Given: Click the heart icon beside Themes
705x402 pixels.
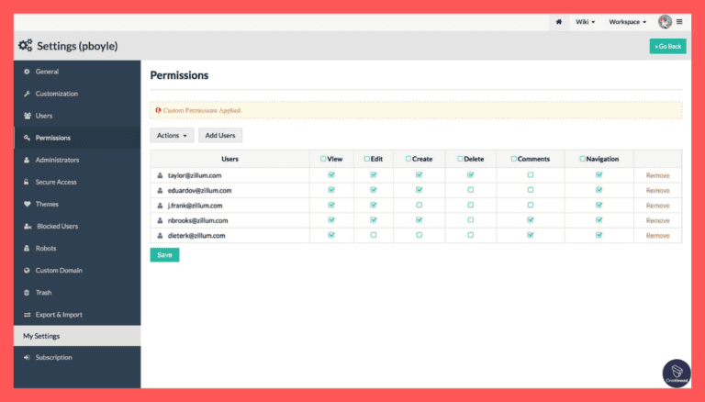Looking at the screenshot, I should 26,204.
